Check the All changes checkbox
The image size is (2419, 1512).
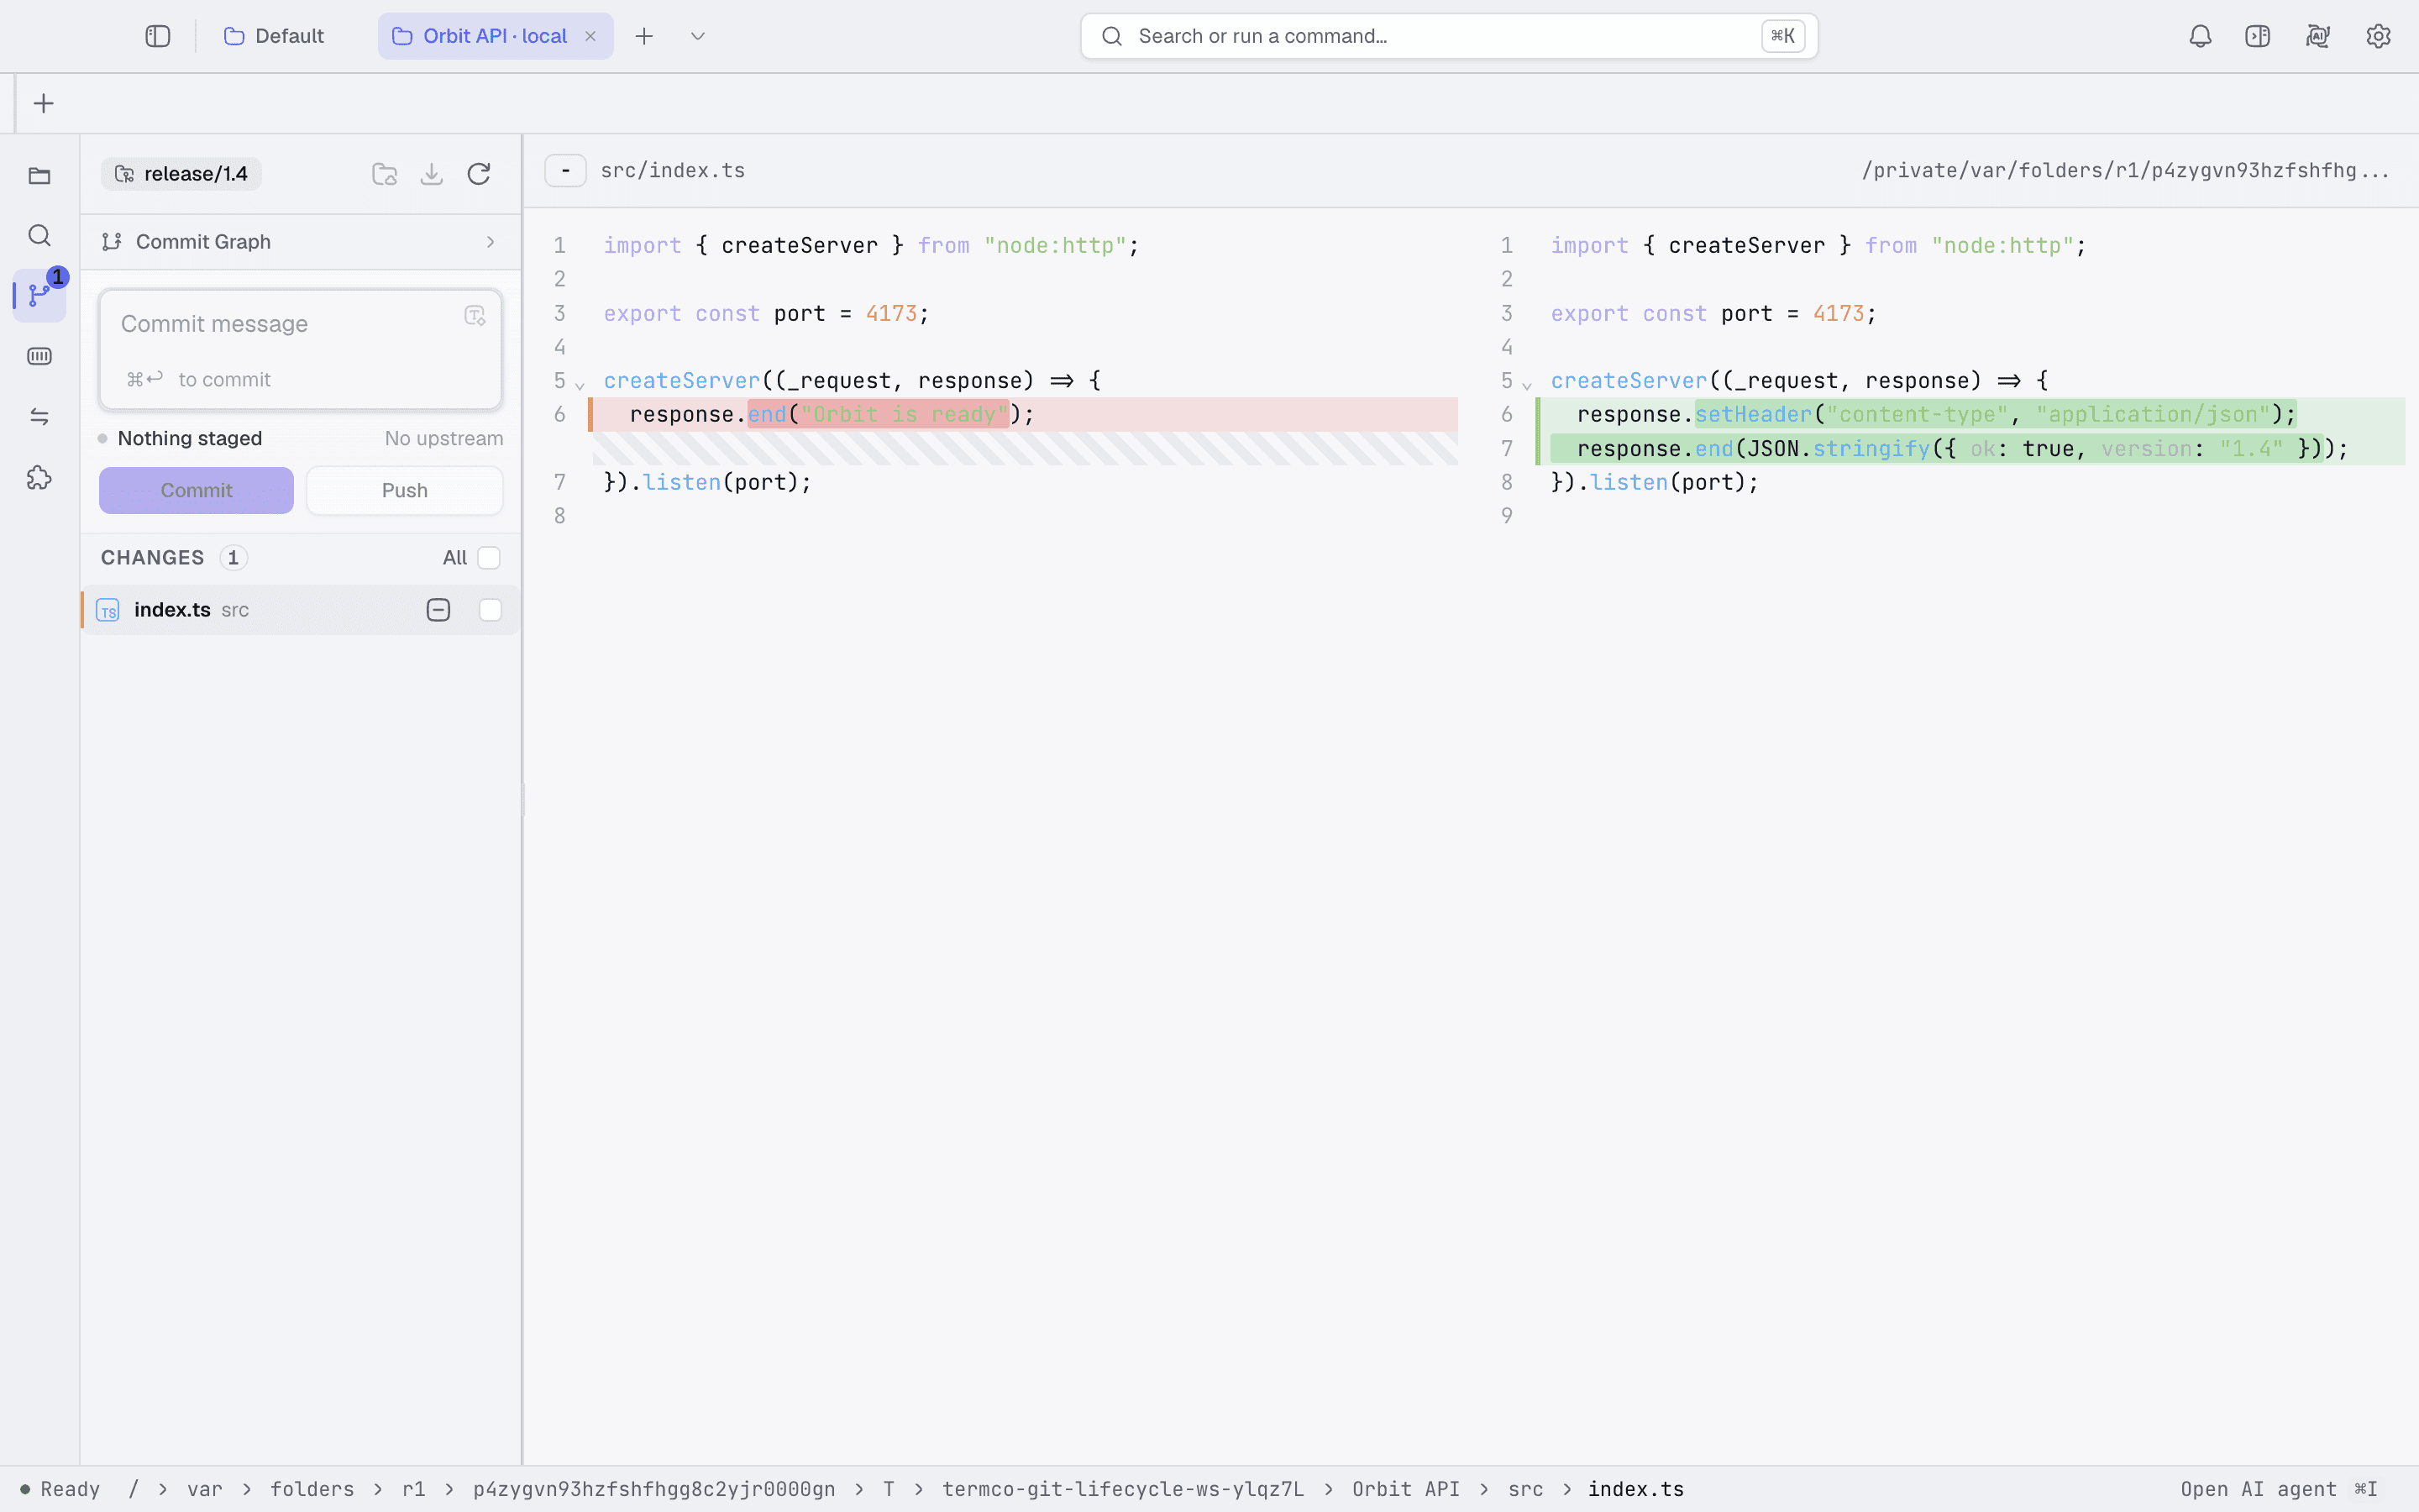tap(489, 558)
